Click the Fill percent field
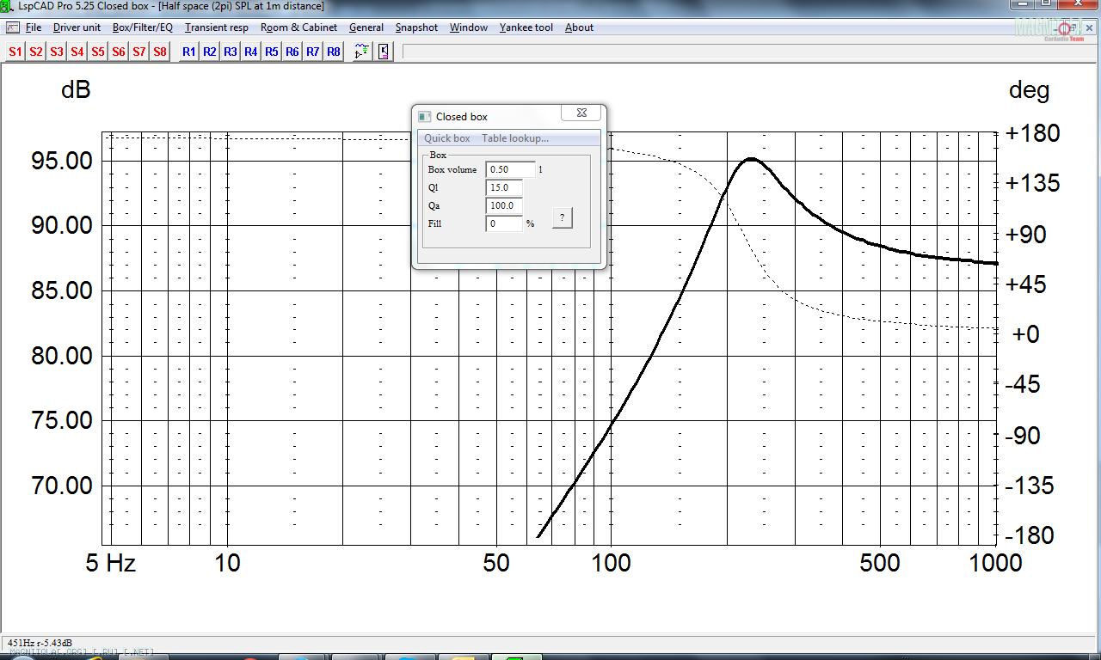The width and height of the screenshot is (1101, 660). (x=505, y=223)
